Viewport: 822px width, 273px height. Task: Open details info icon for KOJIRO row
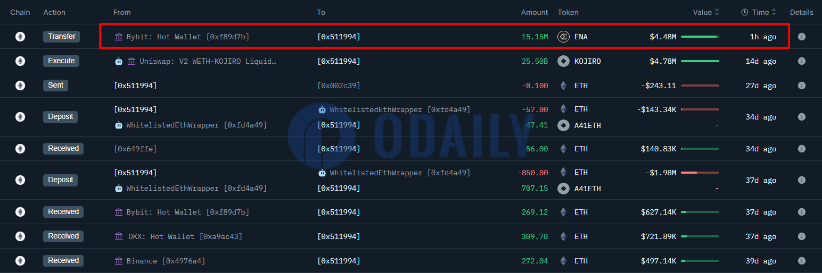[801, 61]
